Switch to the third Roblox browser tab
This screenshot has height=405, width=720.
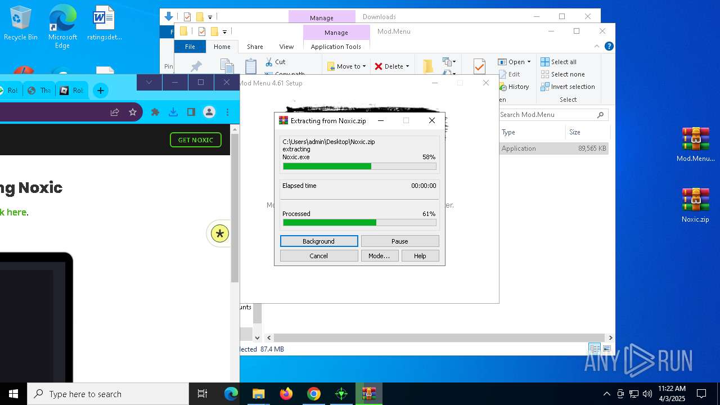[x=72, y=91]
